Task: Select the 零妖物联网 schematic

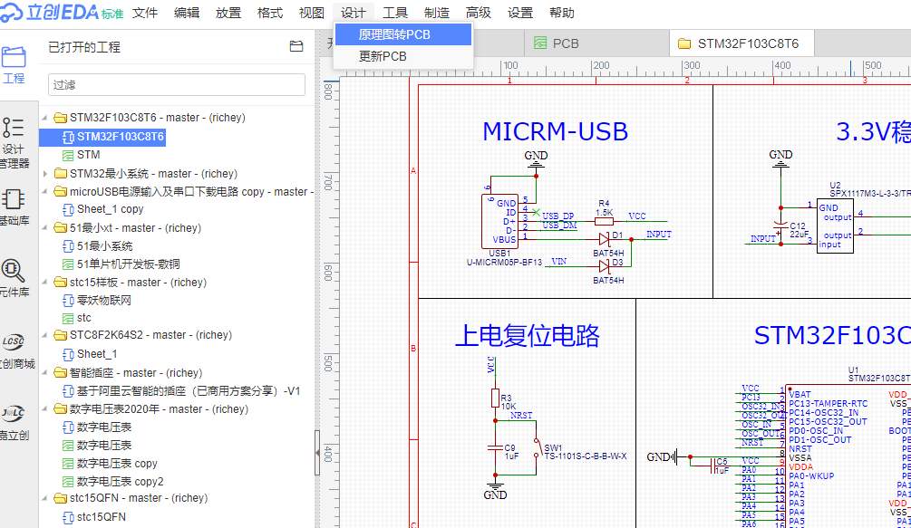Action: pyautogui.click(x=104, y=301)
